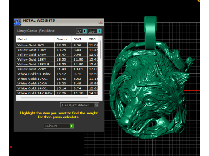Select the White Gold:9K PdW row
This screenshot has width=209, height=156.
pyautogui.click(x=57, y=74)
